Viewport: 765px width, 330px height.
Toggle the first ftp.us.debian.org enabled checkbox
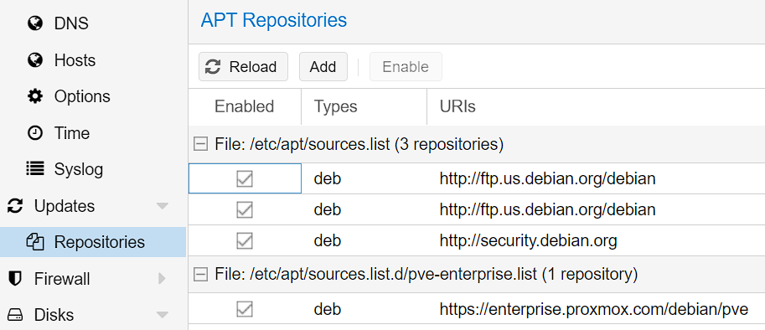tap(245, 179)
